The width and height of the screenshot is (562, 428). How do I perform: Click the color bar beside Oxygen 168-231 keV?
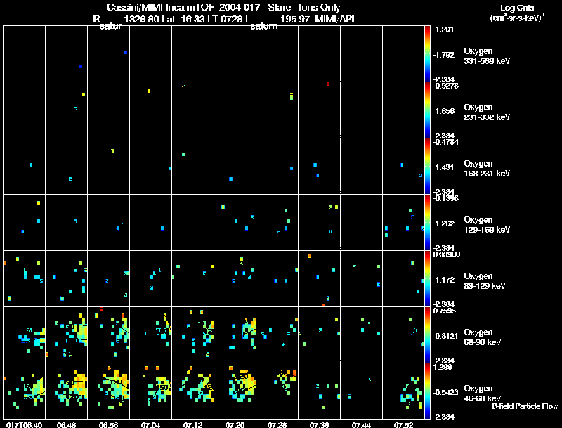427,167
